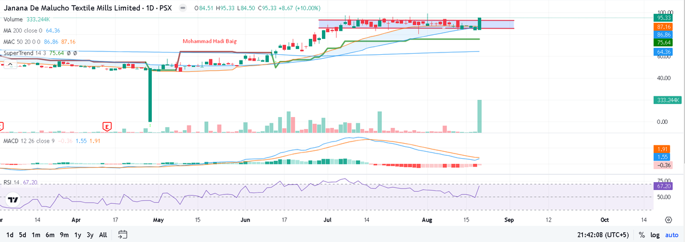Click the 50.00 RSI scale label

pyautogui.click(x=664, y=197)
